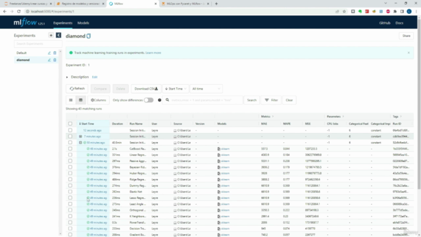The height and width of the screenshot is (237, 421).
Task: Collapse child runs of the 50 minutes ago run
Action: [80, 143]
